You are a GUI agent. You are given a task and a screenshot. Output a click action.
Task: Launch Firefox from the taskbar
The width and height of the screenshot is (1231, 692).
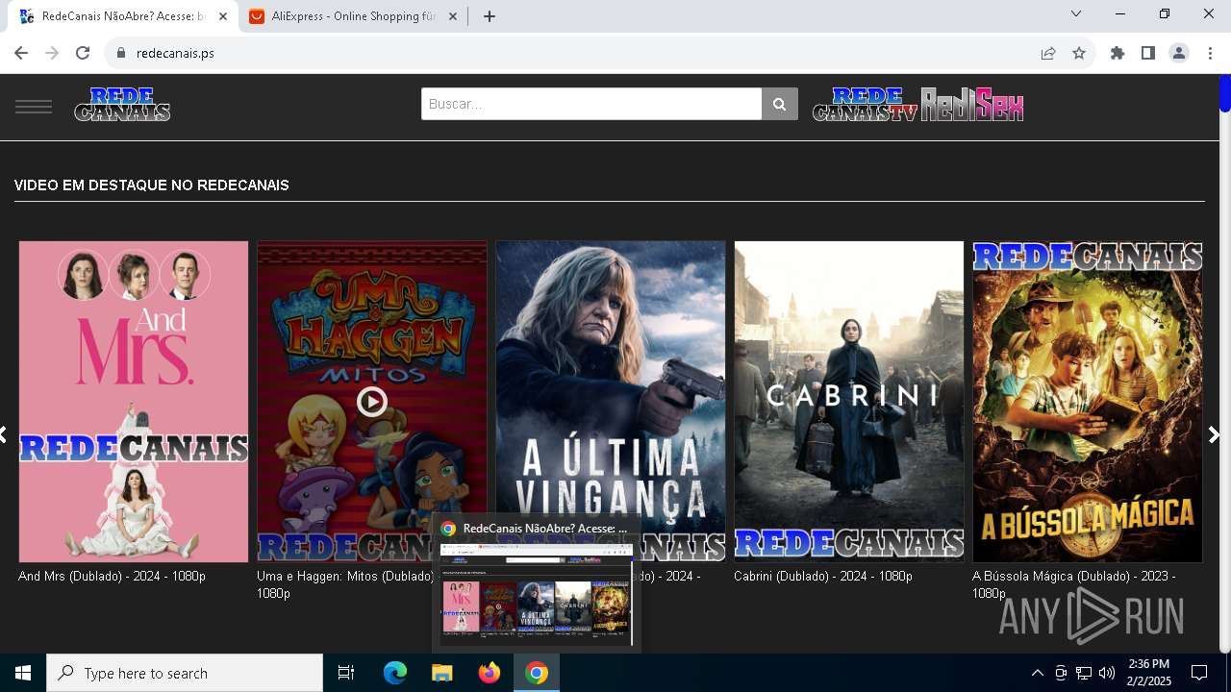(490, 673)
